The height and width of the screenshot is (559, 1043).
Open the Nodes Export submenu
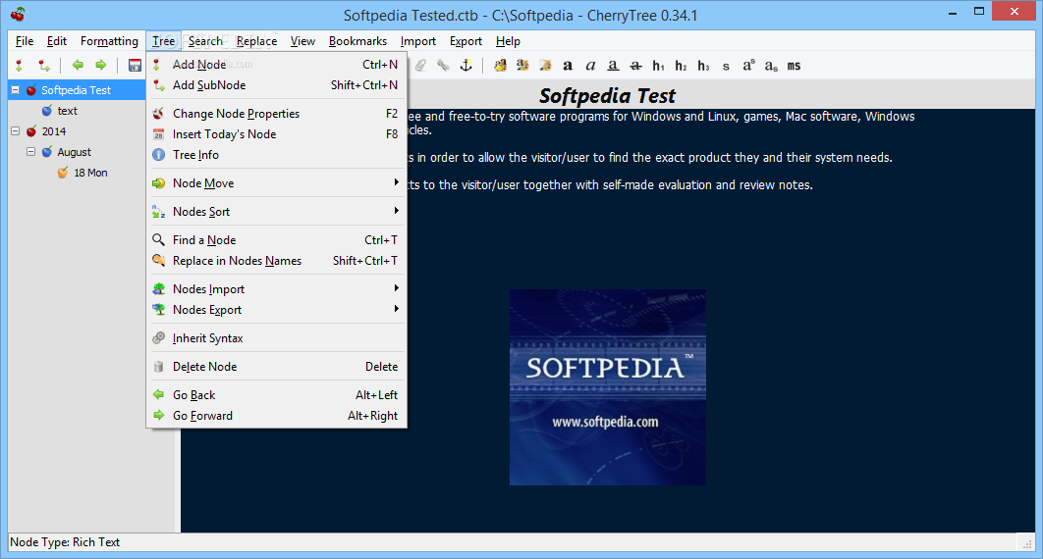point(276,309)
